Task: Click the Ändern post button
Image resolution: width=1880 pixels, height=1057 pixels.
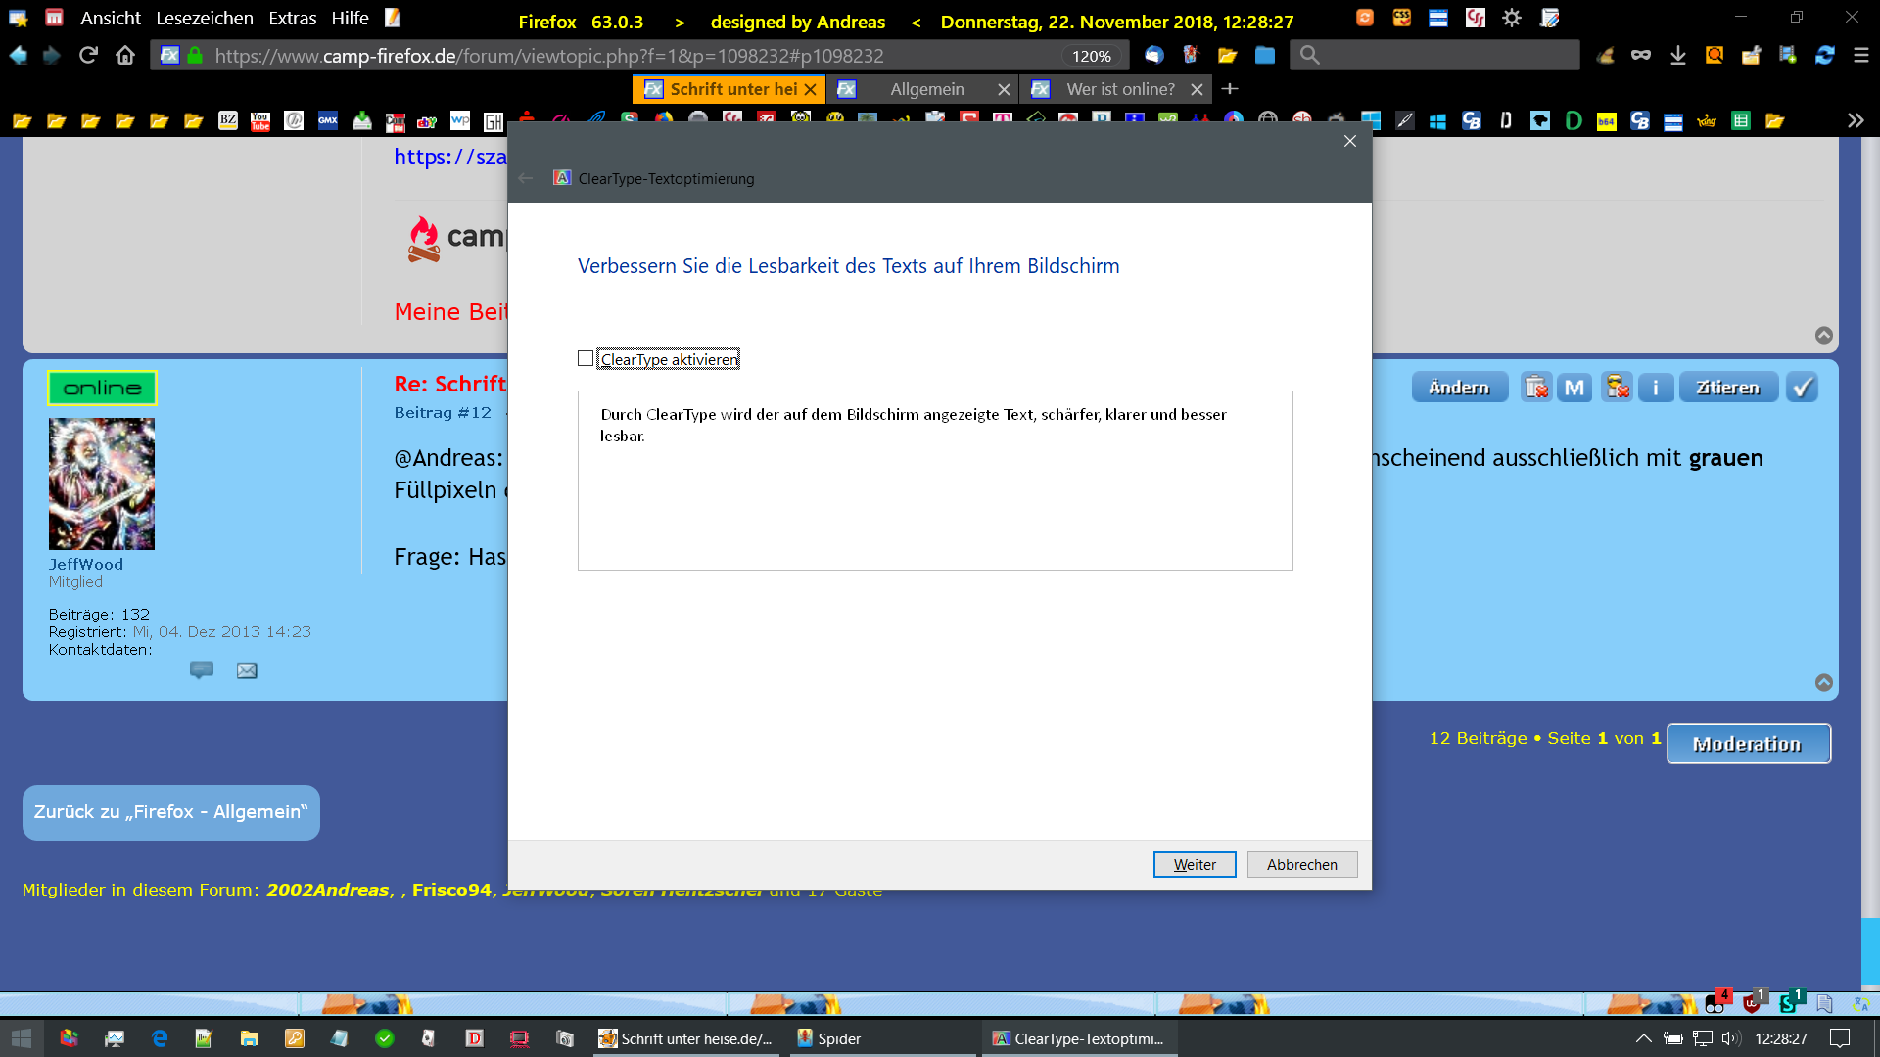Action: coord(1459,388)
